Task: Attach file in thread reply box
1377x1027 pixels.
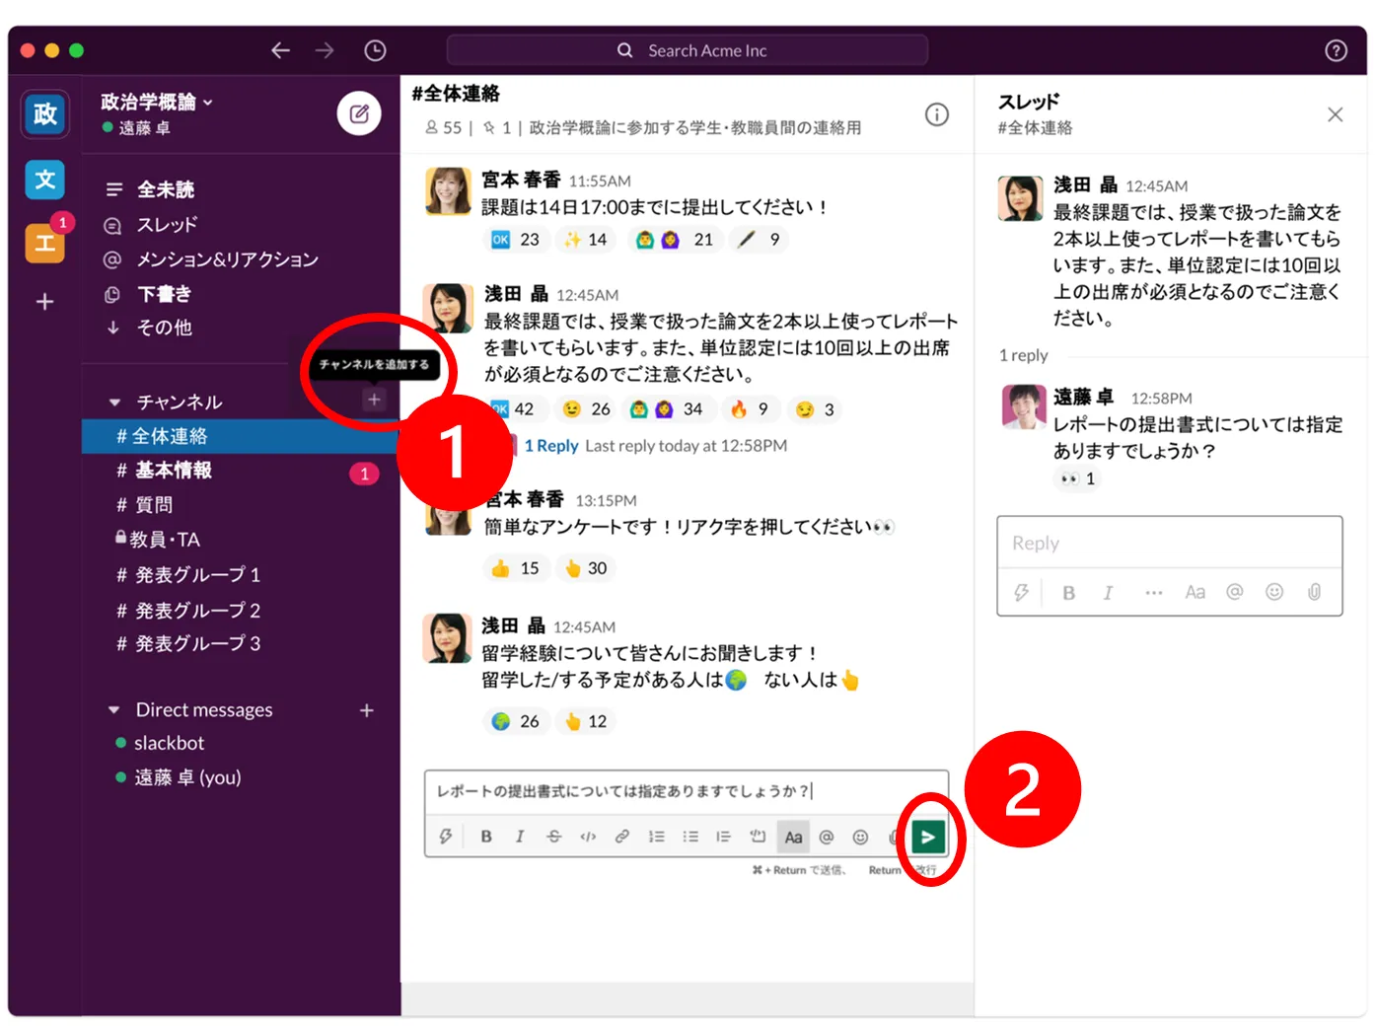Action: (x=1314, y=592)
